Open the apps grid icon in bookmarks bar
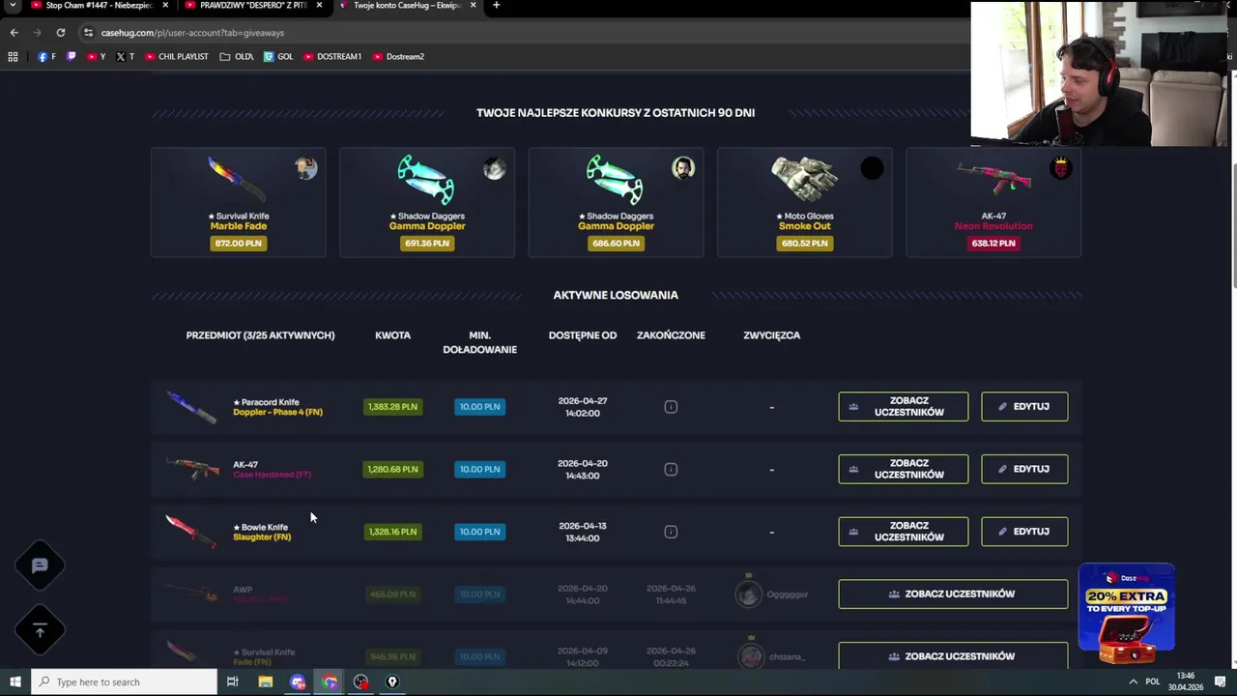Screen dimensions: 1237x696 [x=13, y=56]
